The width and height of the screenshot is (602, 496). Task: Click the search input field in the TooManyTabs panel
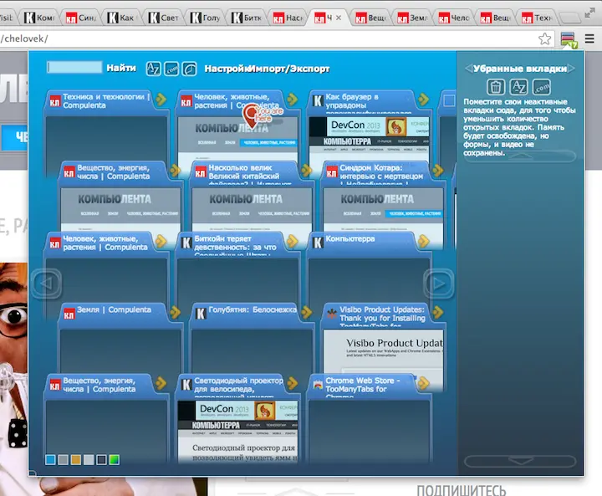point(74,67)
